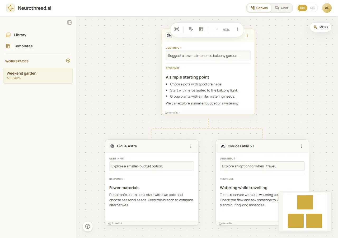Select the Weekend garden workspace
Image resolution: width=338 pixels, height=238 pixels.
click(38, 75)
